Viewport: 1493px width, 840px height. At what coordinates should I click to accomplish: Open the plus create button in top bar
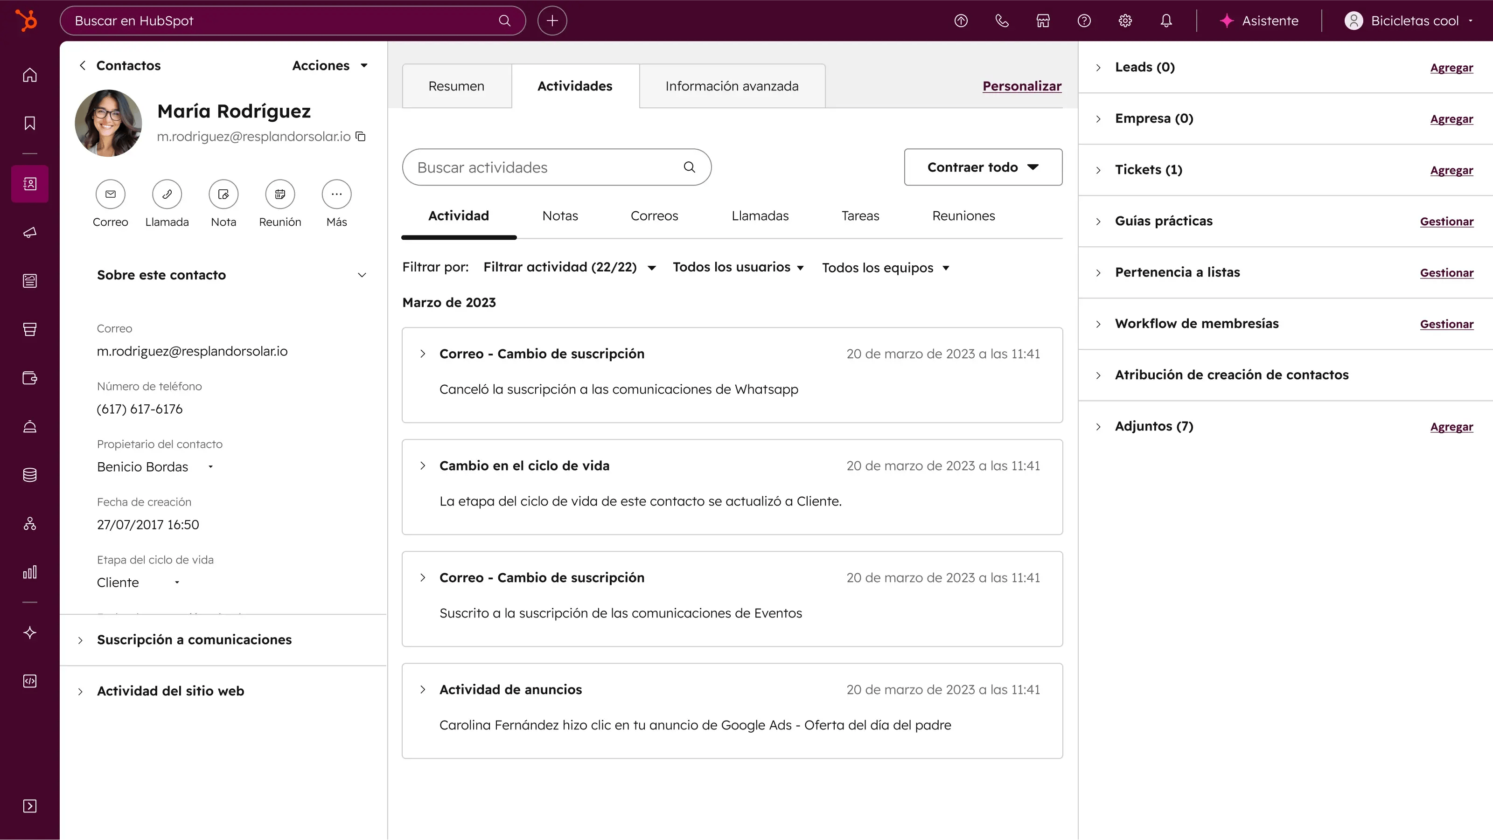(552, 21)
